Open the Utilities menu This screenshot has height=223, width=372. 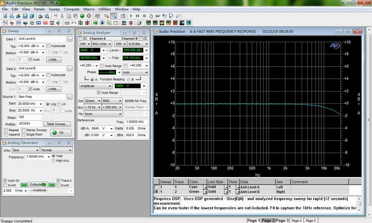[105, 9]
